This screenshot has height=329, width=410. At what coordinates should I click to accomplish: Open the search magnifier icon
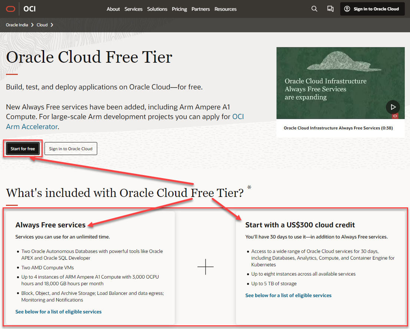[314, 9]
